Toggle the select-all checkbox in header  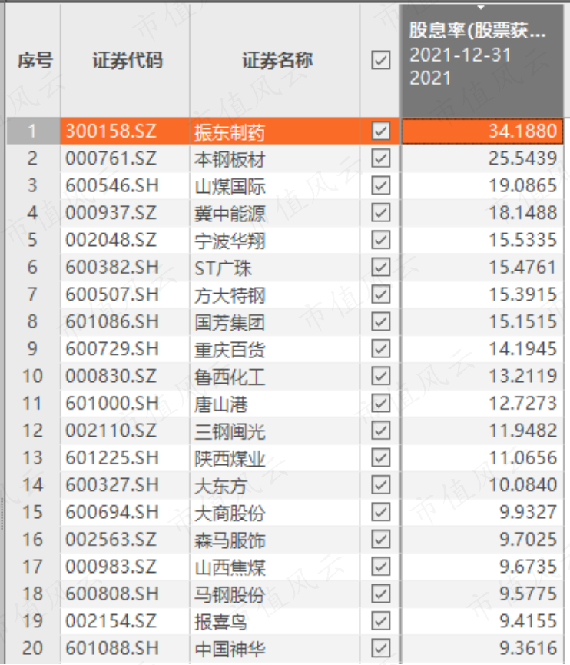pyautogui.click(x=380, y=60)
